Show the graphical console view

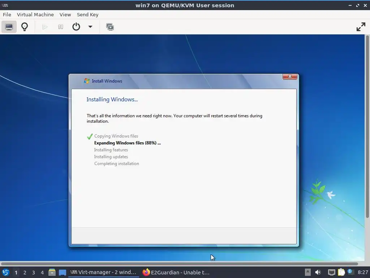coord(9,27)
